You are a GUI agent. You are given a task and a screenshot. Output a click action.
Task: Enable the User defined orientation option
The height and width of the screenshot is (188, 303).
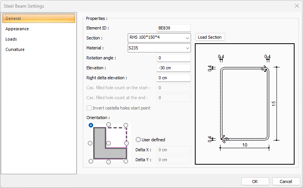(138, 140)
